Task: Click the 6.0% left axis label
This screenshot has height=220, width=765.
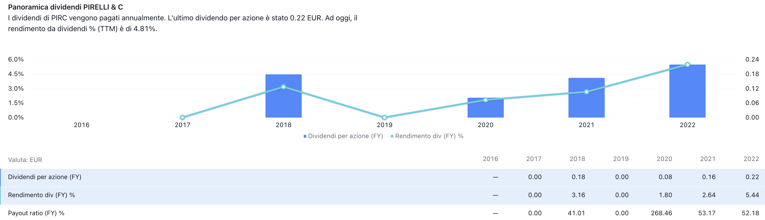Action: (16, 60)
